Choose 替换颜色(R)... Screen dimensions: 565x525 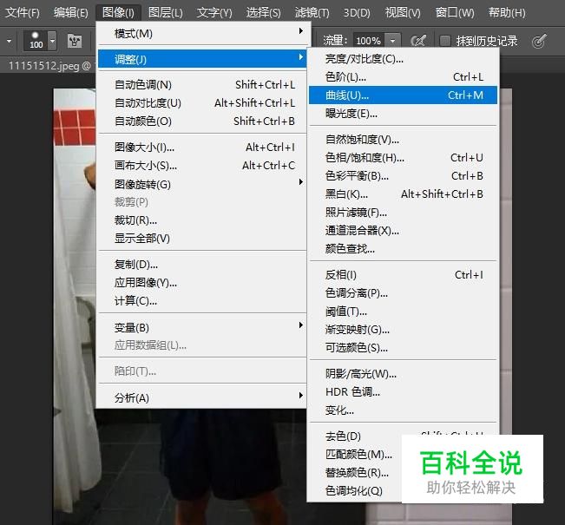[355, 472]
